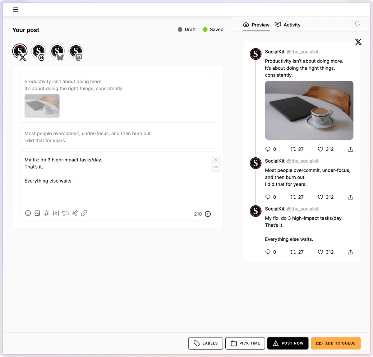The height and width of the screenshot is (357, 373).
Task: Open the Pick Time scheduler
Action: pyautogui.click(x=245, y=343)
